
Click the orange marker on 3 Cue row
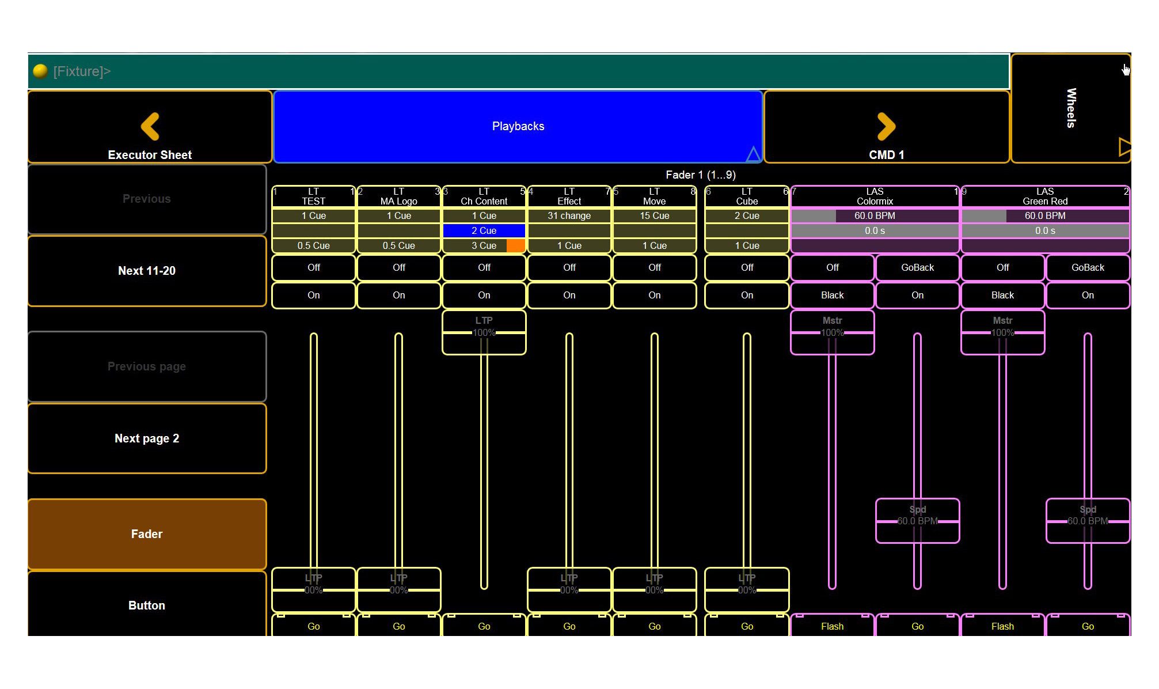(x=515, y=246)
